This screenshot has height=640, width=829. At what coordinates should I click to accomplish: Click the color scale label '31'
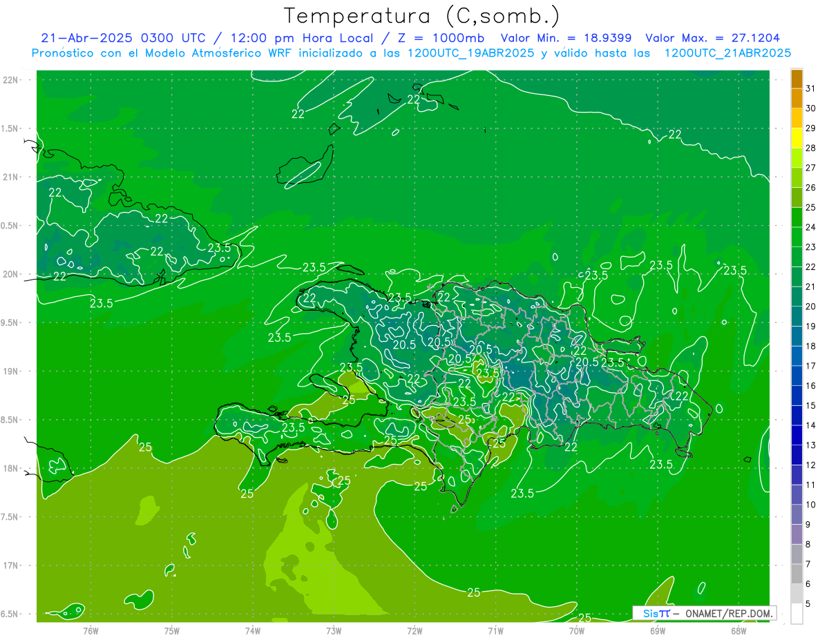(x=811, y=88)
